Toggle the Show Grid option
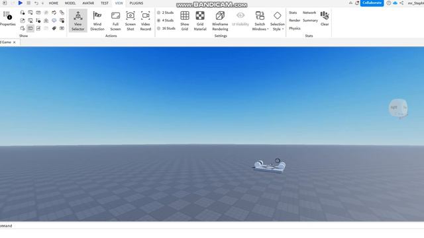The width and height of the screenshot is (424, 238). point(185,20)
